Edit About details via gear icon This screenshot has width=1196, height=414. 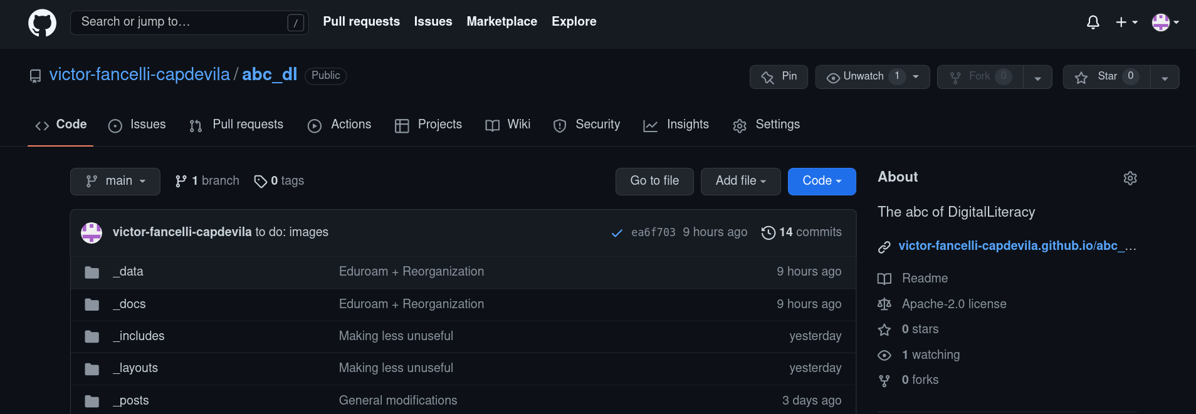tap(1130, 178)
